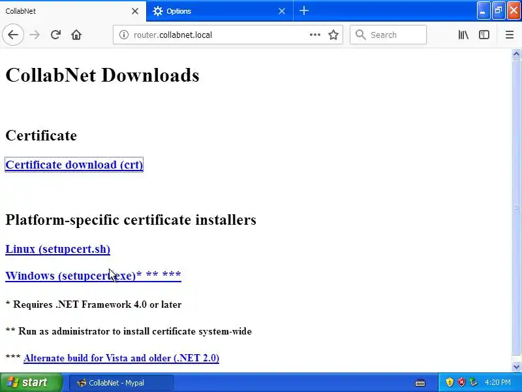Show site information for router.collabnet.local
The image size is (522, 392).
[124, 35]
